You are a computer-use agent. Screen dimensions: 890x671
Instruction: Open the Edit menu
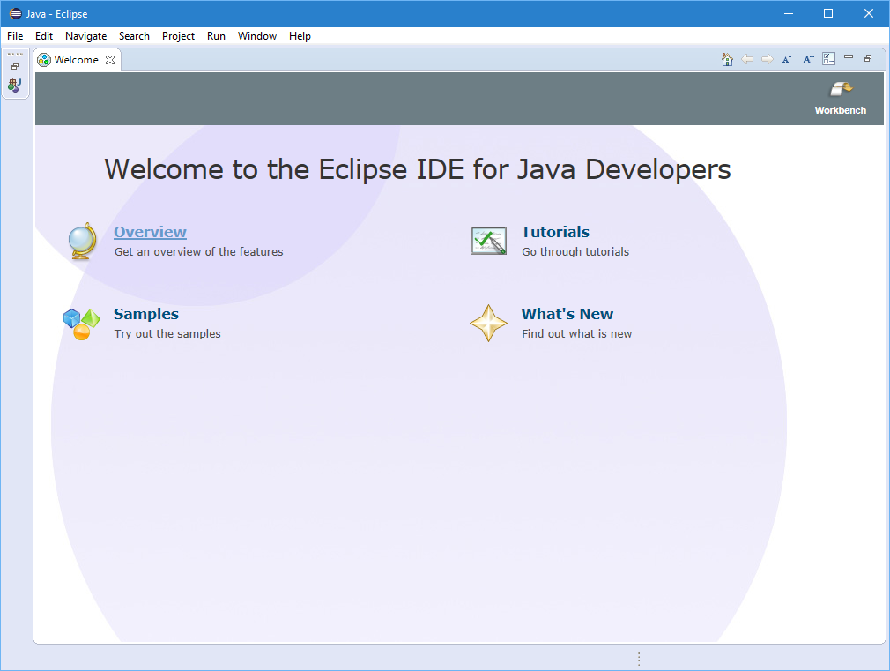click(x=44, y=36)
